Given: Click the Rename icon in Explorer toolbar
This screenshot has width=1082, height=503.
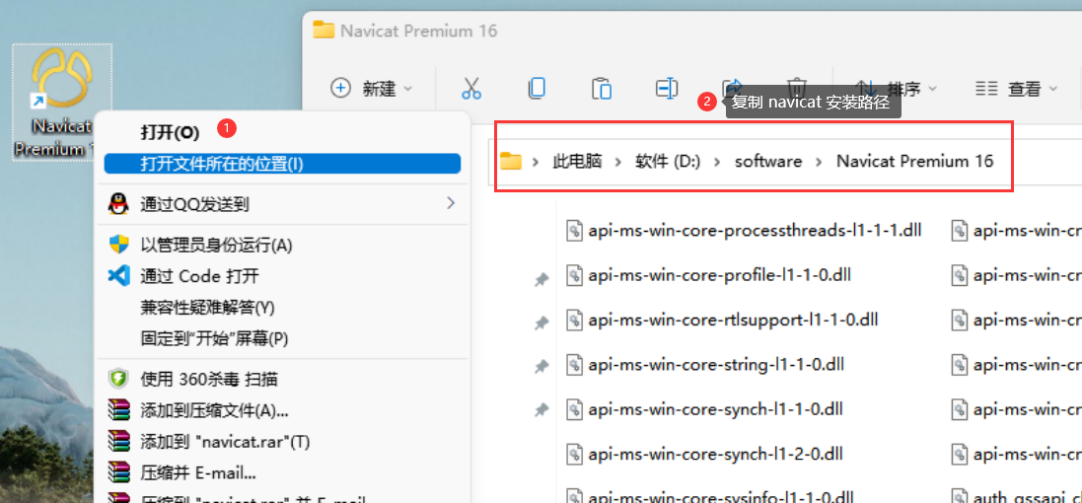Looking at the screenshot, I should point(666,89).
